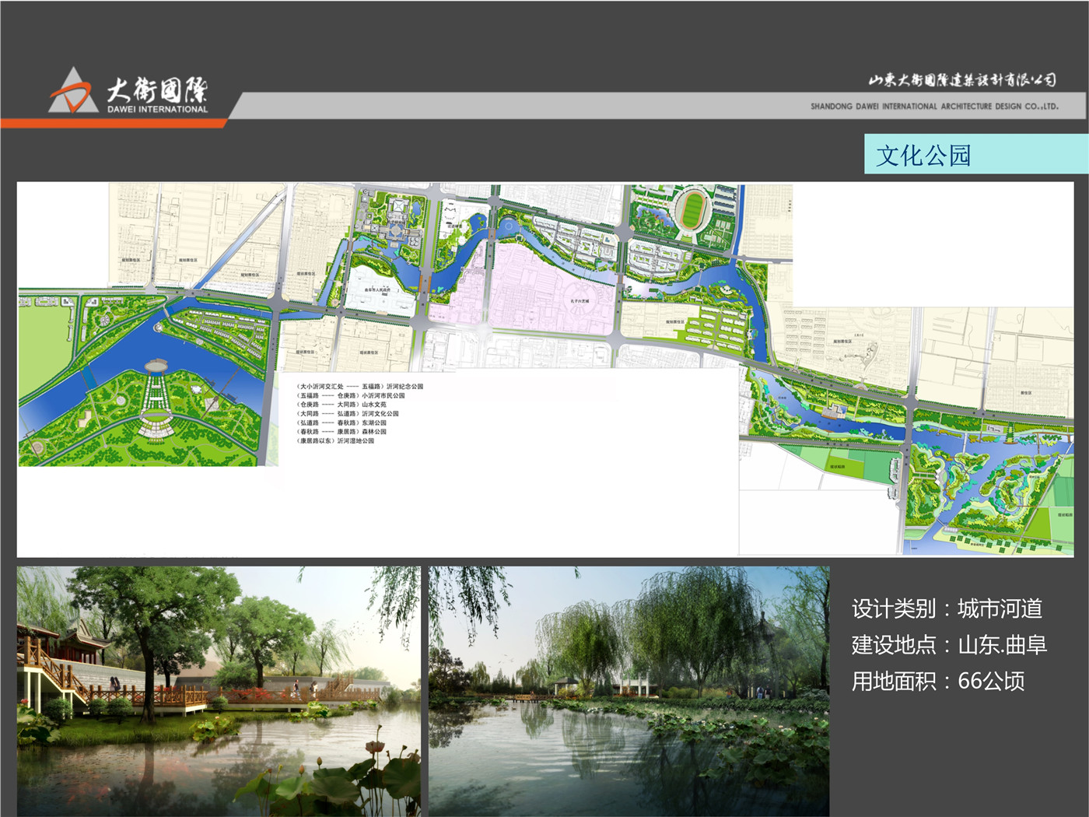Screen dimensions: 1089x817
Task: Open the willow lake rendering
Action: [629, 691]
